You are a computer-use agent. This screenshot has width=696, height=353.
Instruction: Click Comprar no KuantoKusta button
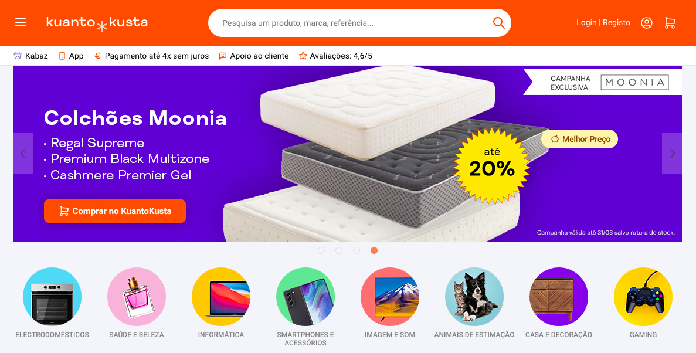click(x=115, y=211)
